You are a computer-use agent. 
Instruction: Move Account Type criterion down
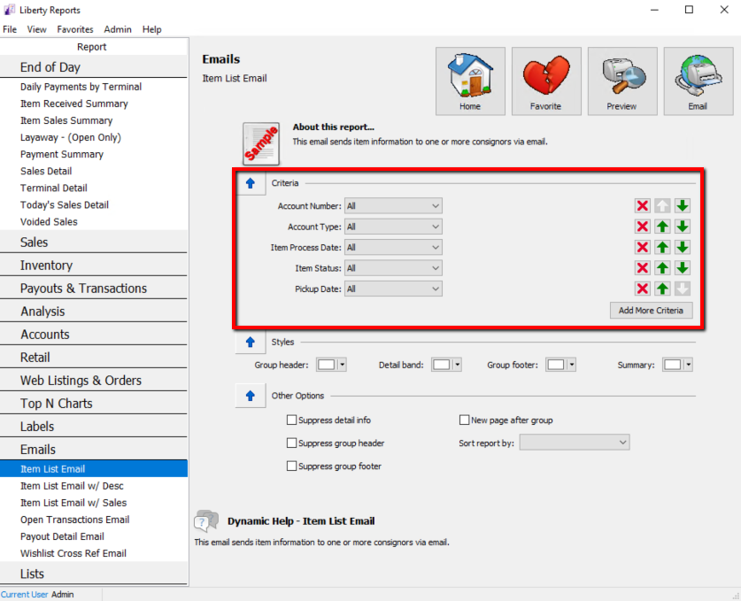point(682,227)
